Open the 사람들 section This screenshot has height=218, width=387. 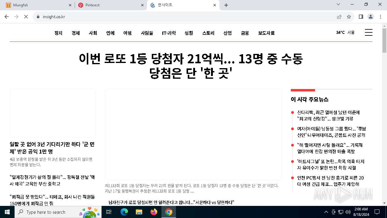[147, 33]
